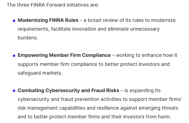189x123 pixels.
Task: Click the purple bullet beside Modernizing FINRA Rules
Action: click(14, 21)
